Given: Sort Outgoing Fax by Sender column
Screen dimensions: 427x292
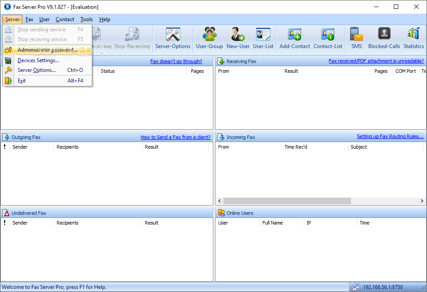Looking at the screenshot, I should click(32, 147).
